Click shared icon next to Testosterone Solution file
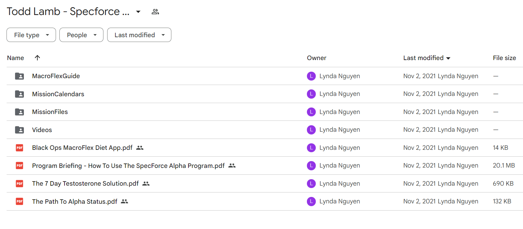Screen dimensions: 523x229 point(146,184)
